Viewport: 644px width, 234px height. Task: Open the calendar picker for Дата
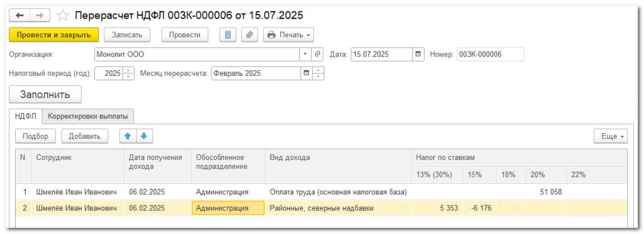(x=418, y=54)
